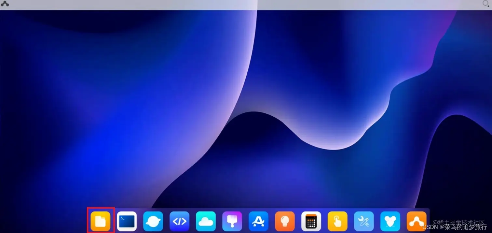The image size is (492, 233).
Task: Open the search icon at top-right corner
Action: point(485,4)
